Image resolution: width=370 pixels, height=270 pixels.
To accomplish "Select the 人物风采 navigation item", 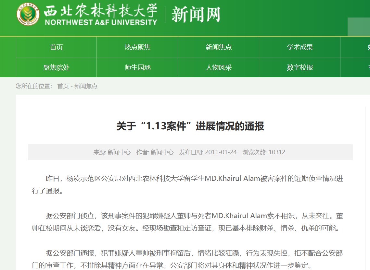I will [x=218, y=67].
